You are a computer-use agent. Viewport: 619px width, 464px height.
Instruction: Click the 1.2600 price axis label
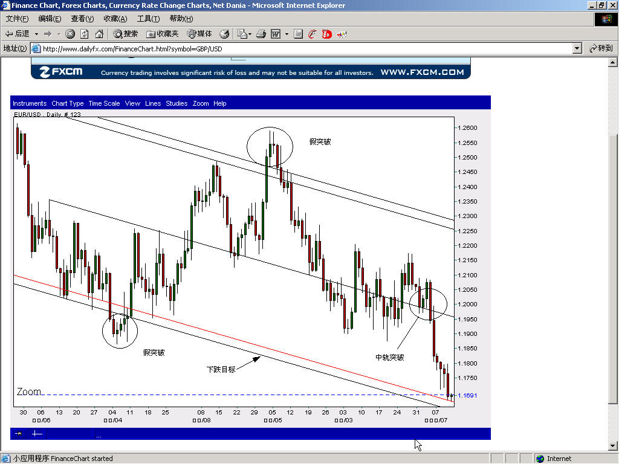[x=468, y=128]
